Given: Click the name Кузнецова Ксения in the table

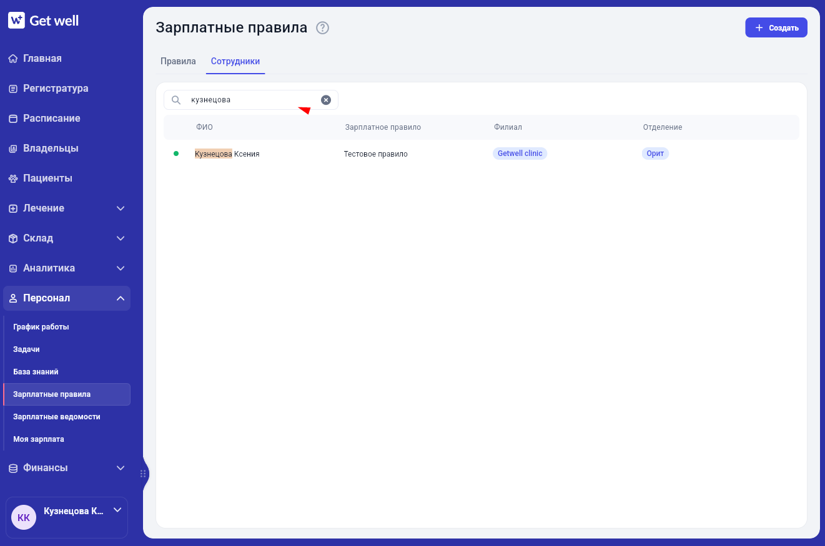Looking at the screenshot, I should click(x=227, y=154).
